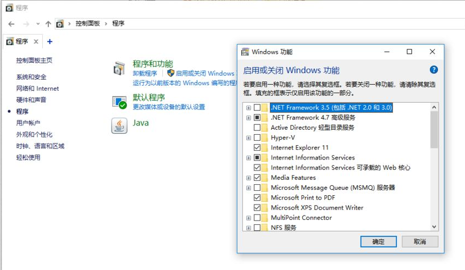Viewport: 465px width, 270px height.
Task: Click the 程序和功能 icon
Action: tap(119, 69)
